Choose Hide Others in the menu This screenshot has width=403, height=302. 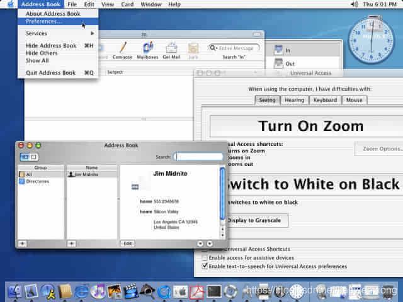point(58,53)
